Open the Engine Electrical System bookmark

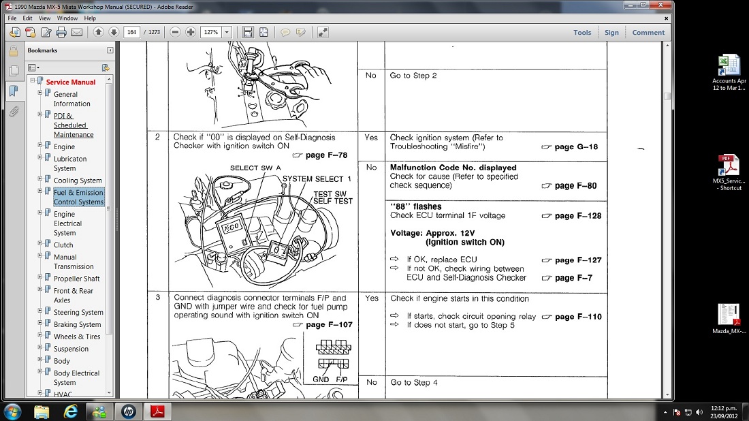(68, 223)
